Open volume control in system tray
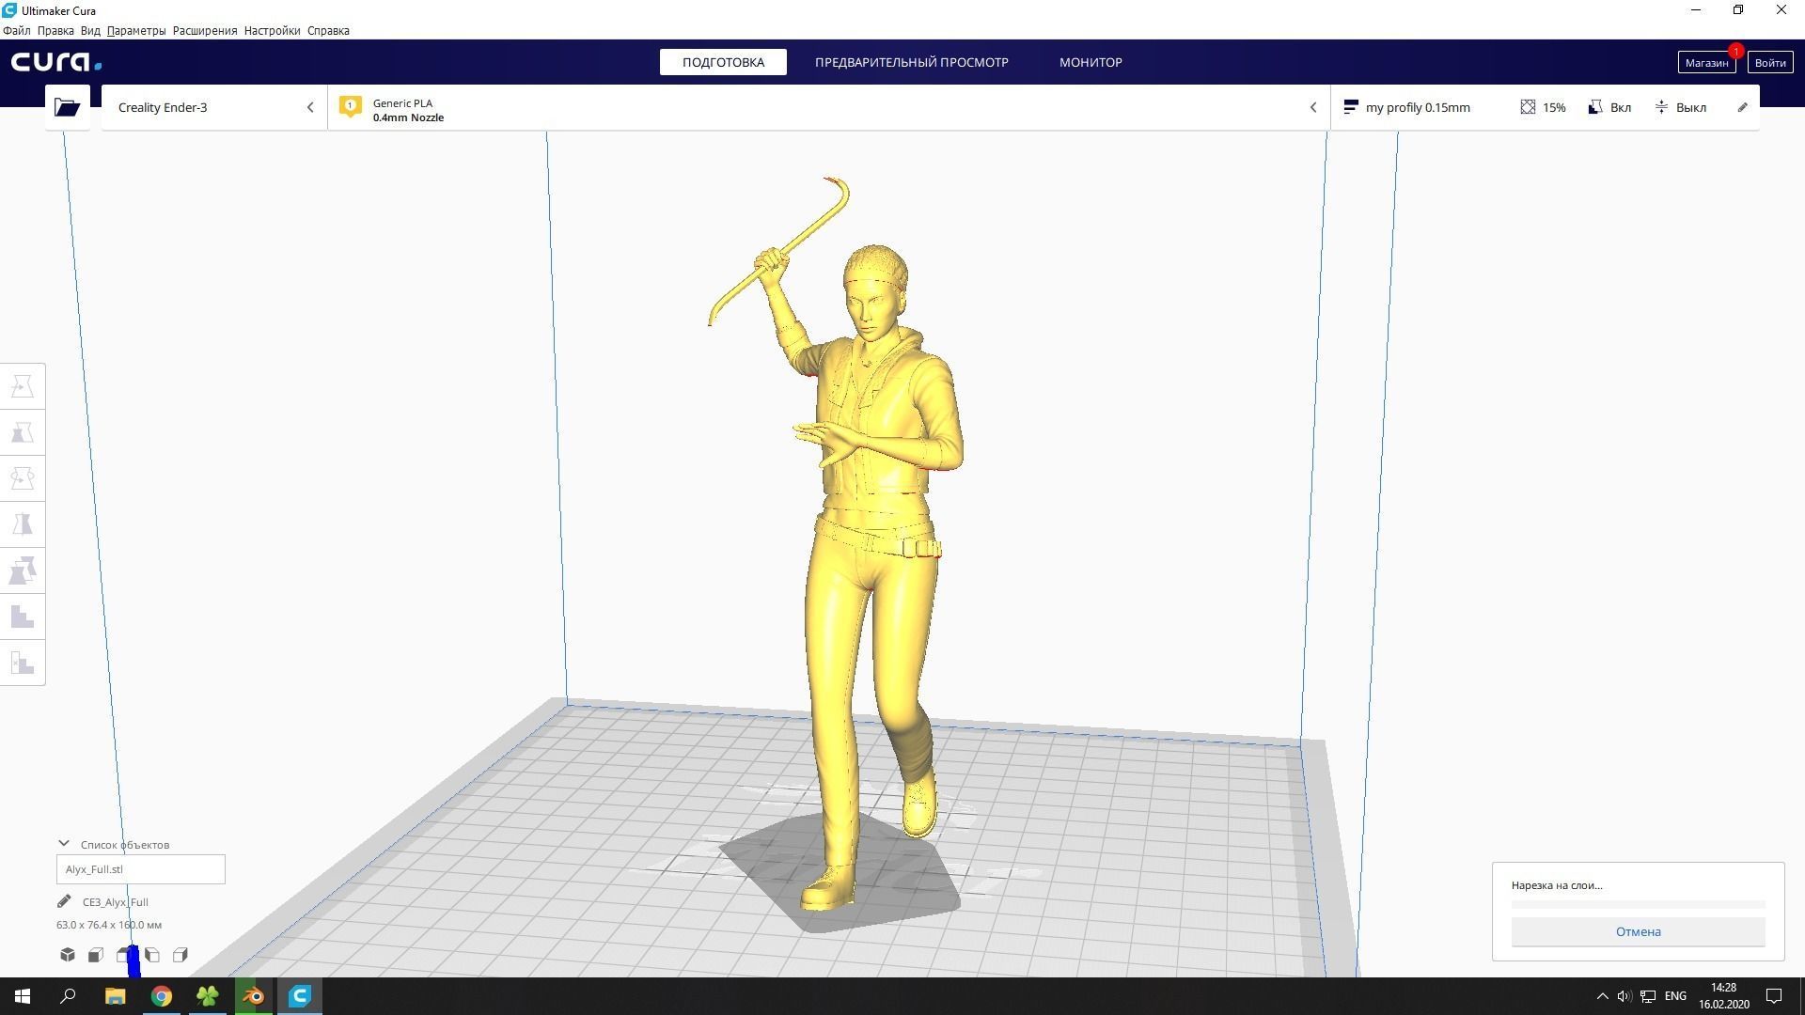 click(1624, 996)
